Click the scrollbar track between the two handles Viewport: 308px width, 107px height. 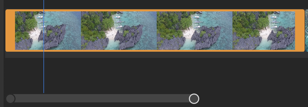(x=102, y=98)
